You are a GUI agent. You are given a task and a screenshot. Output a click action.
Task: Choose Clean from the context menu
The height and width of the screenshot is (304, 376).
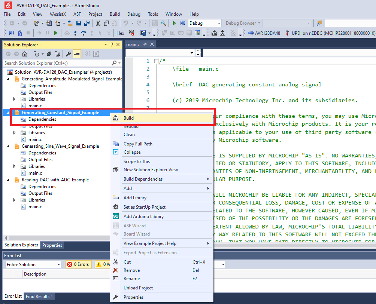pos(162,135)
